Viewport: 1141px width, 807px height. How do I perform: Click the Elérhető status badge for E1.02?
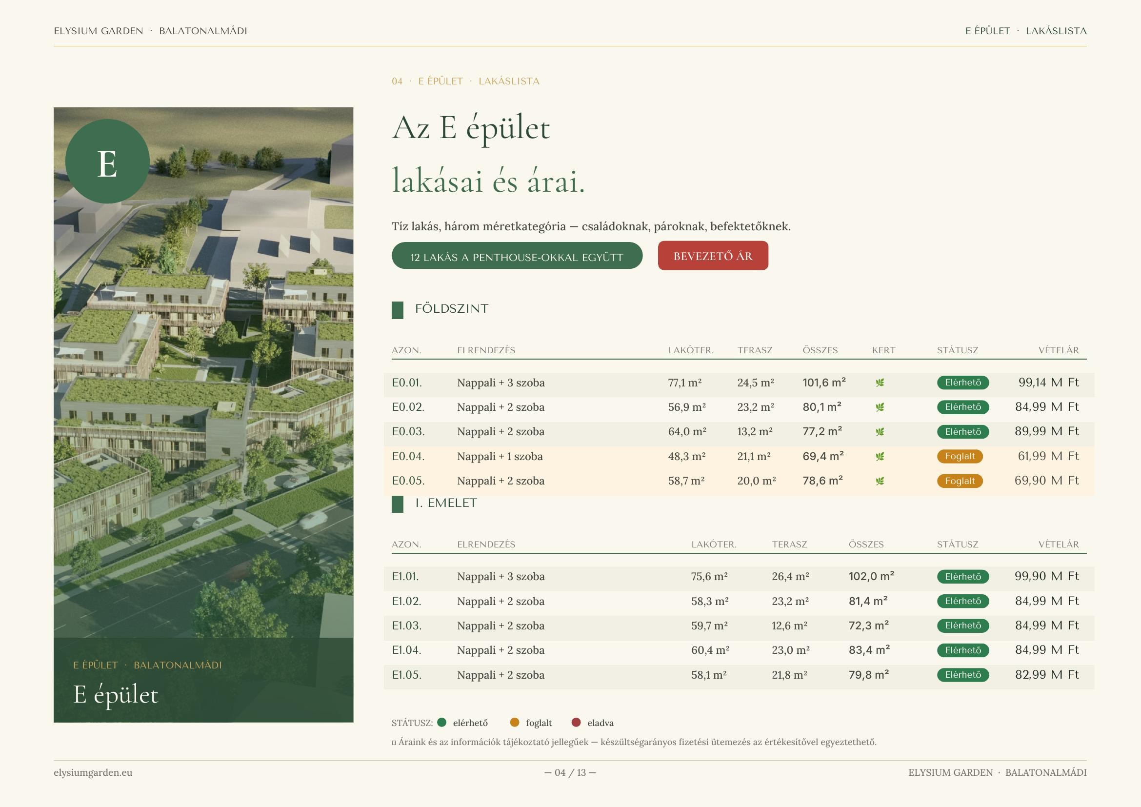click(x=963, y=601)
